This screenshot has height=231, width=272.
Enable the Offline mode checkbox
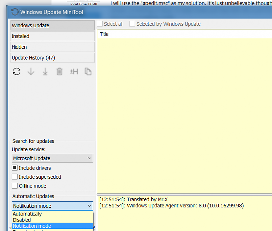pos(15,186)
